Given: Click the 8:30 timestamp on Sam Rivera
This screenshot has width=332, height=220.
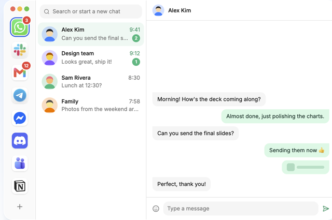Looking at the screenshot, I should [x=134, y=78].
